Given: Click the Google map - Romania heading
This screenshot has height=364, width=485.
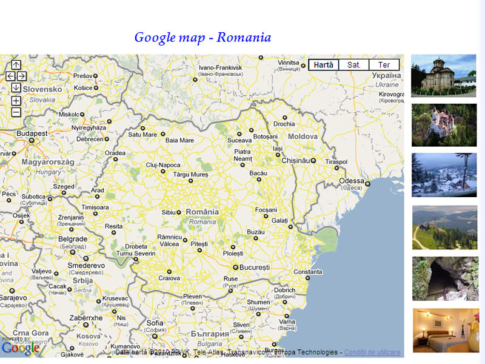Looking at the screenshot, I should pyautogui.click(x=202, y=38).
